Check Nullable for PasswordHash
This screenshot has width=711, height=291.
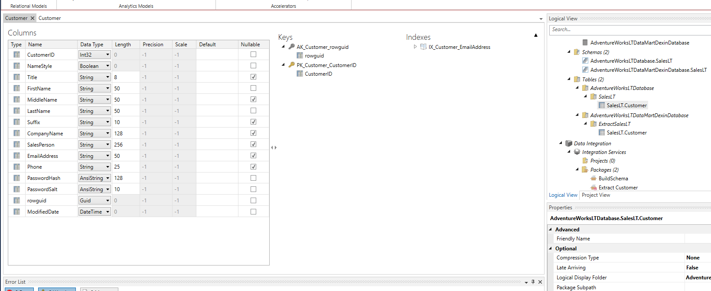(253, 178)
